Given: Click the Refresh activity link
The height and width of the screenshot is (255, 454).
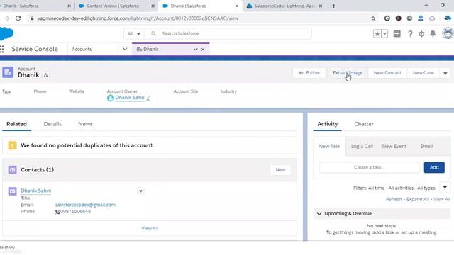Looking at the screenshot, I should tap(394, 199).
